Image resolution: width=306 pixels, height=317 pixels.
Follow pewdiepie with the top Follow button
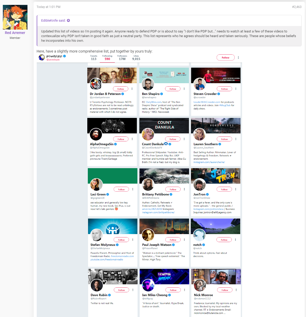[x=225, y=58]
